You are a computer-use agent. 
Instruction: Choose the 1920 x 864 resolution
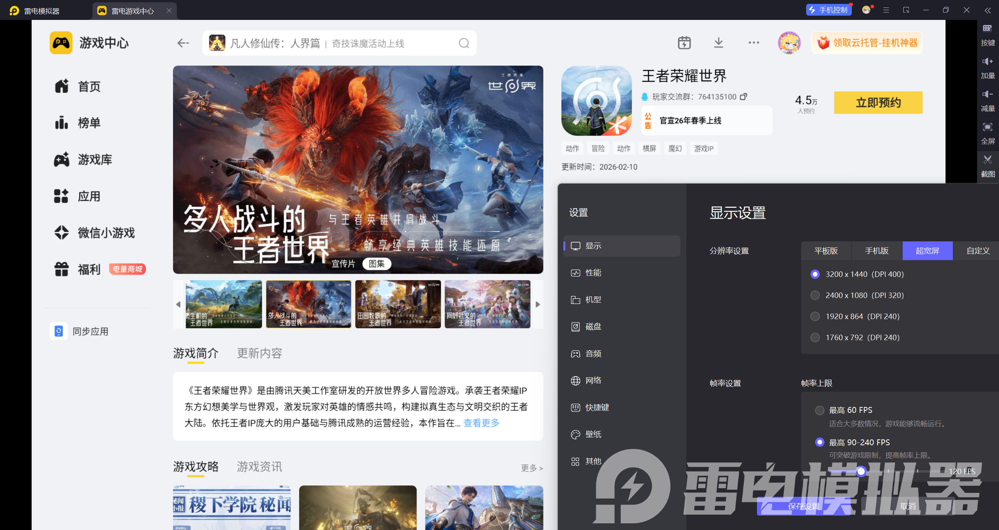click(x=815, y=316)
